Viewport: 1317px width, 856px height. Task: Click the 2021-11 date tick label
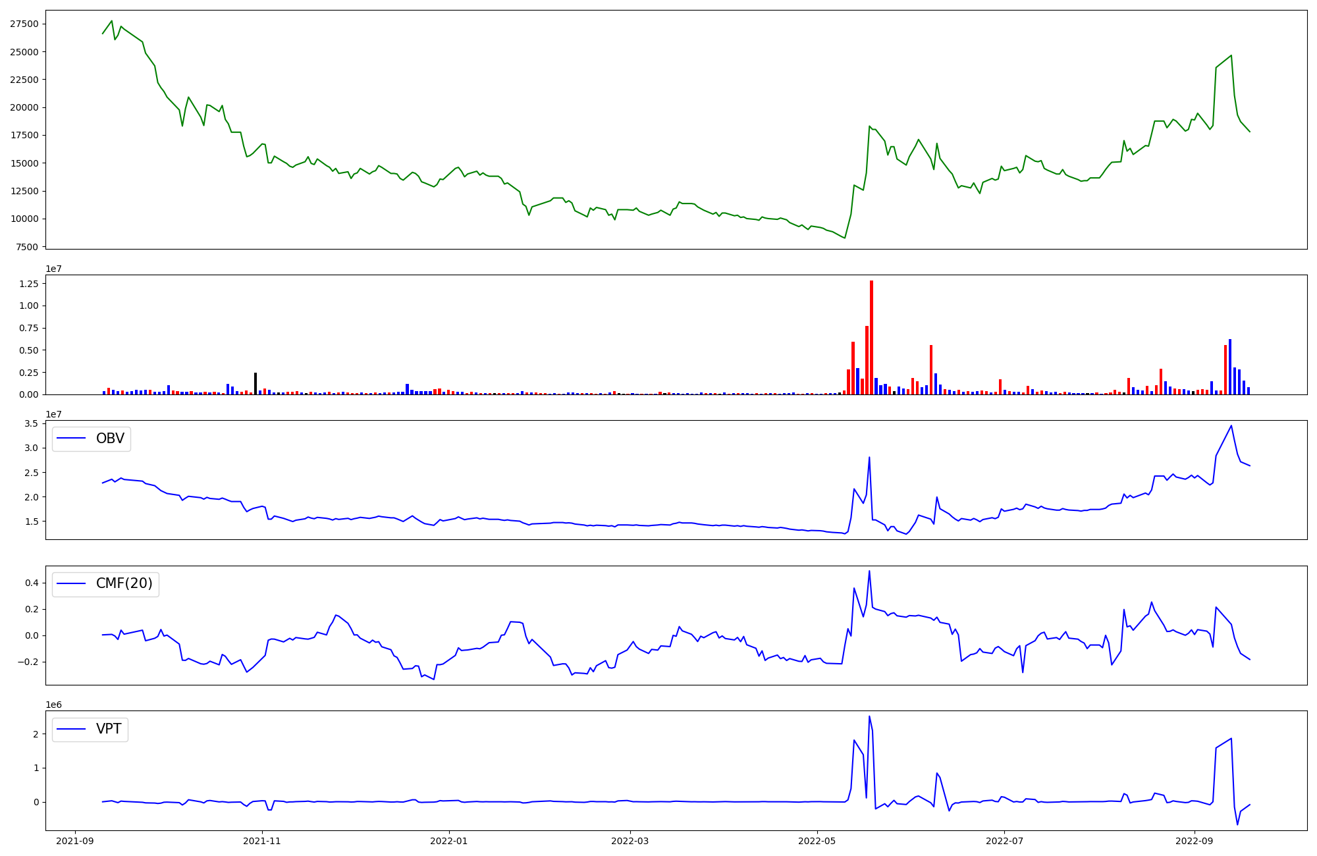(263, 841)
